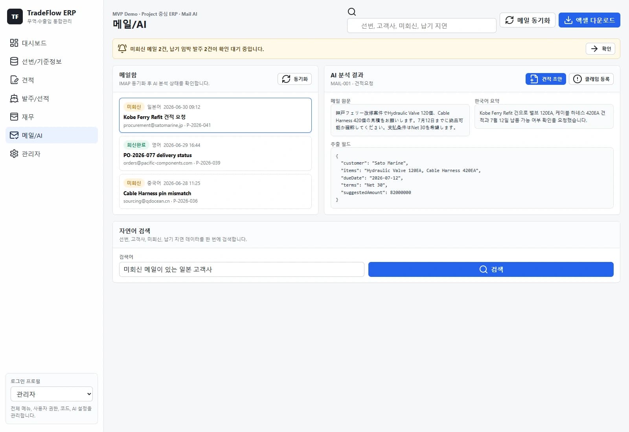Image resolution: width=629 pixels, height=432 pixels.
Task: Click the 견적 pencil-document icon
Action: point(14,80)
